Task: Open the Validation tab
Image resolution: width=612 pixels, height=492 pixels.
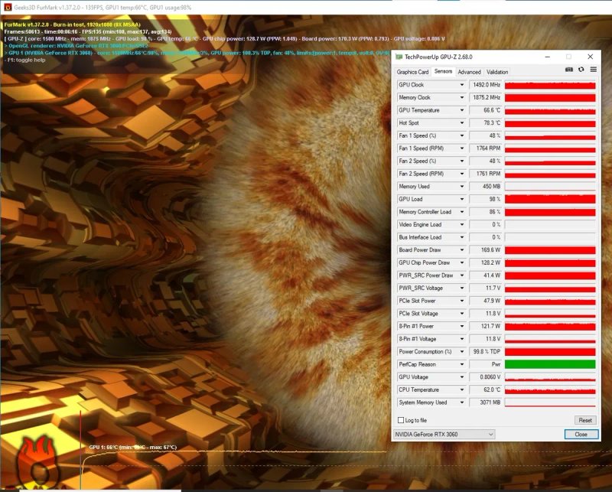Action: click(497, 72)
